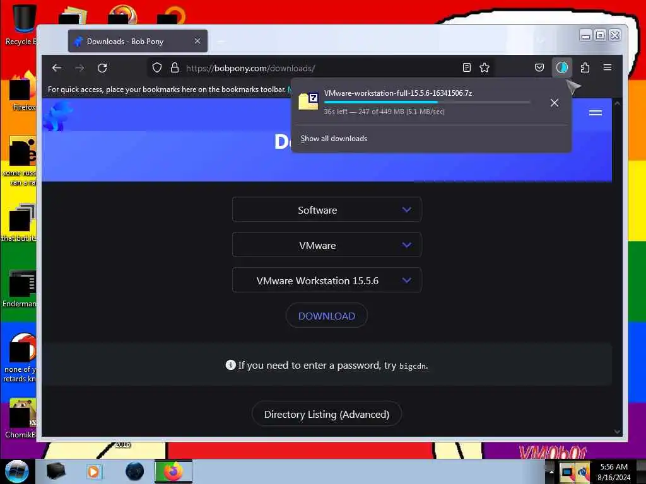Viewport: 646px width, 484px height.
Task: Expand the Software category dropdown
Action: [x=327, y=209]
